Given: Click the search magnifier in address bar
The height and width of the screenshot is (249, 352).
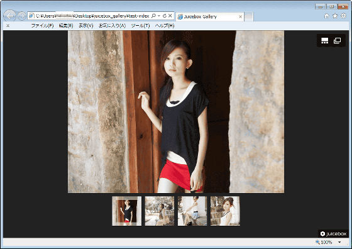Looking at the screenshot, I should point(153,16).
